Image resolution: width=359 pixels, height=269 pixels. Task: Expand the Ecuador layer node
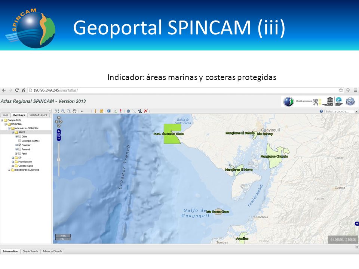tap(16, 145)
